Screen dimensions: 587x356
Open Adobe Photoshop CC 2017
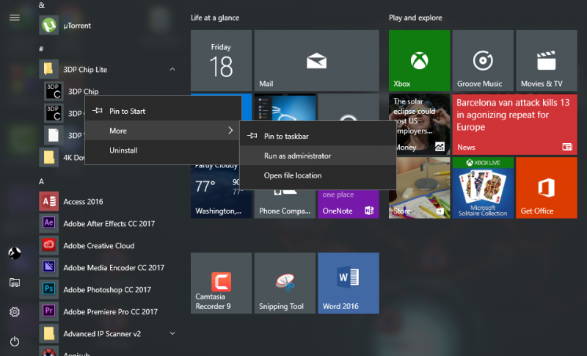tap(106, 290)
